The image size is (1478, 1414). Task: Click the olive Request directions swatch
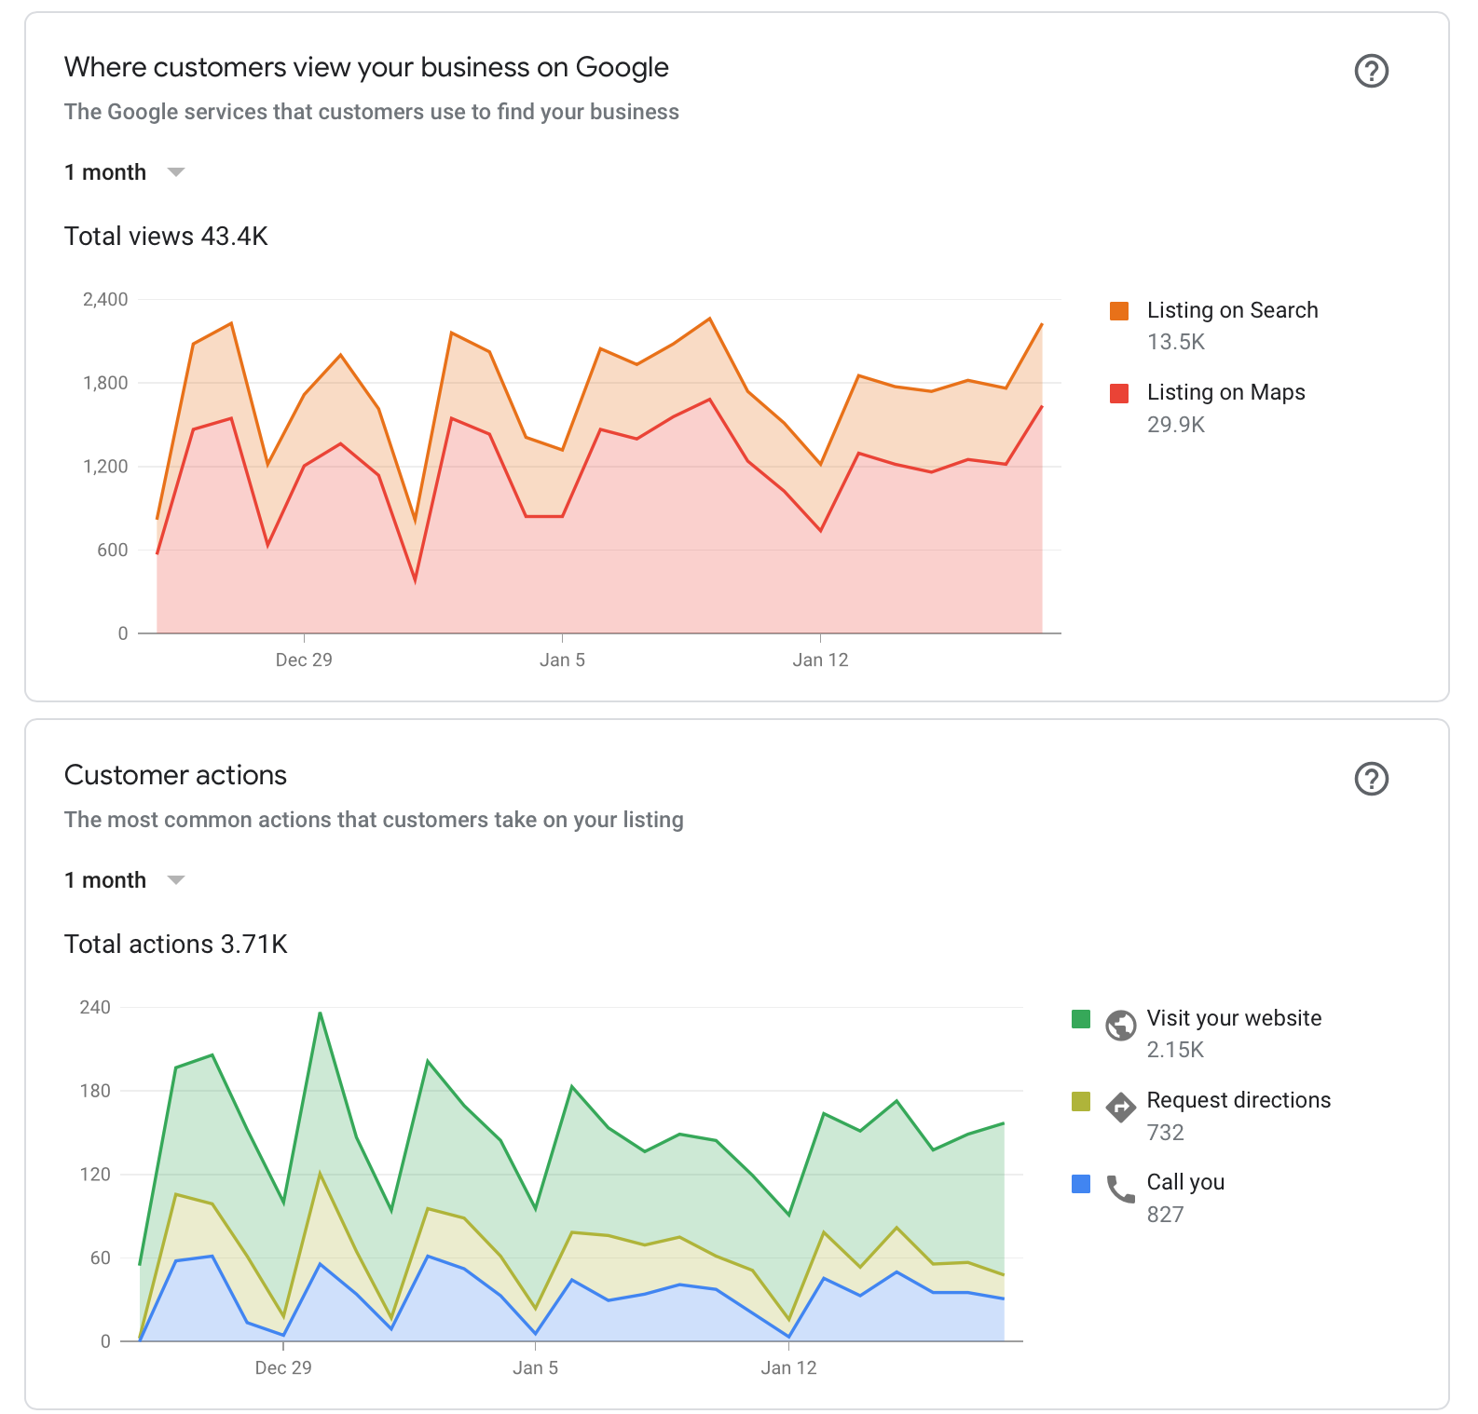click(x=1081, y=1101)
